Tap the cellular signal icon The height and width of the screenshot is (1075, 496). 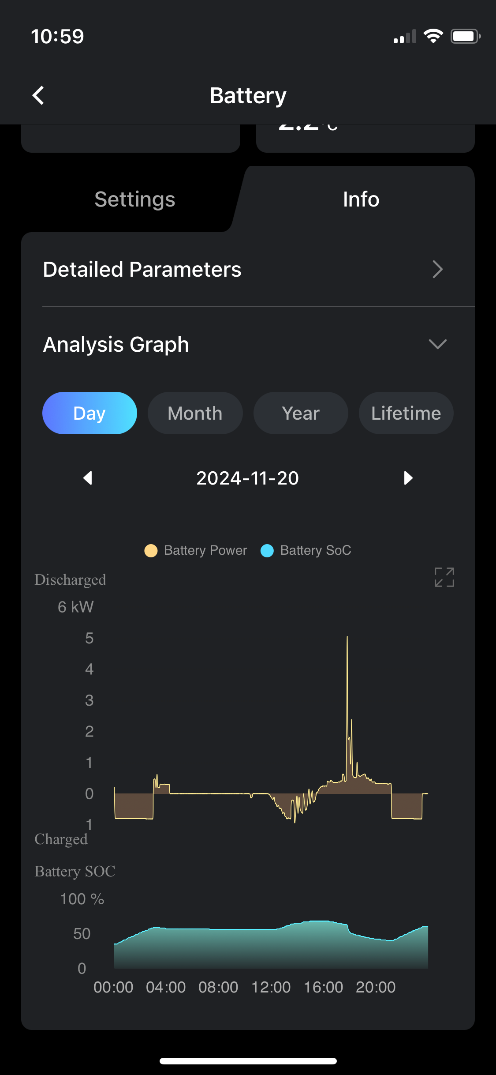pyautogui.click(x=405, y=37)
